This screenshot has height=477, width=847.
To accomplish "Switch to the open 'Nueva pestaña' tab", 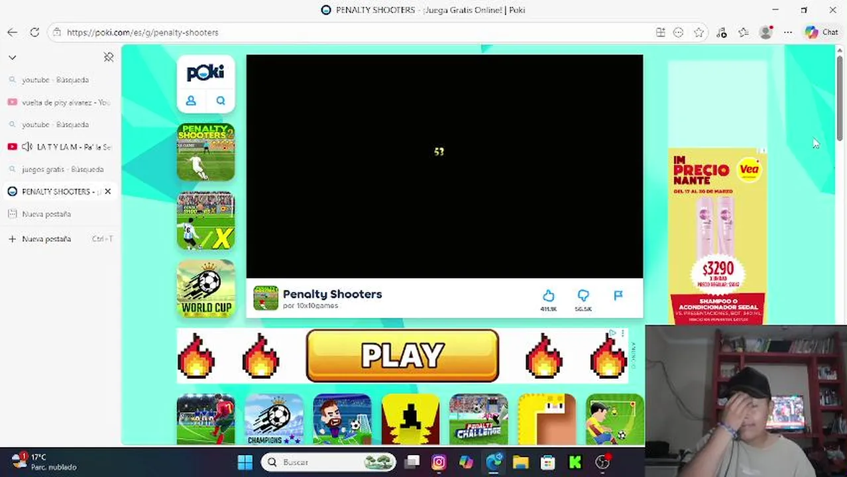I will tap(60, 214).
